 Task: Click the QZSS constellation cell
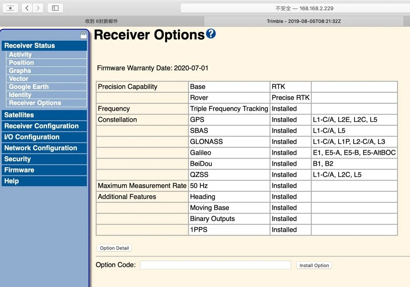coord(229,175)
